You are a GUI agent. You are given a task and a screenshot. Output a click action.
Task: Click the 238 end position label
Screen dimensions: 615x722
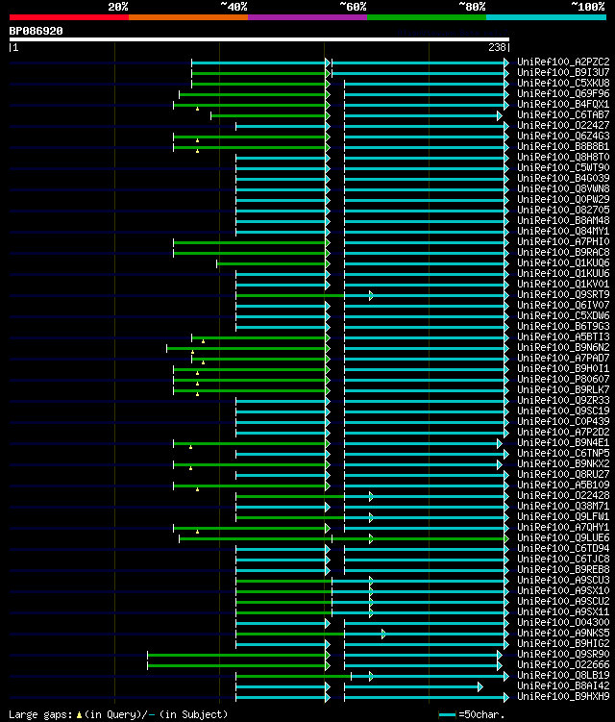point(497,47)
